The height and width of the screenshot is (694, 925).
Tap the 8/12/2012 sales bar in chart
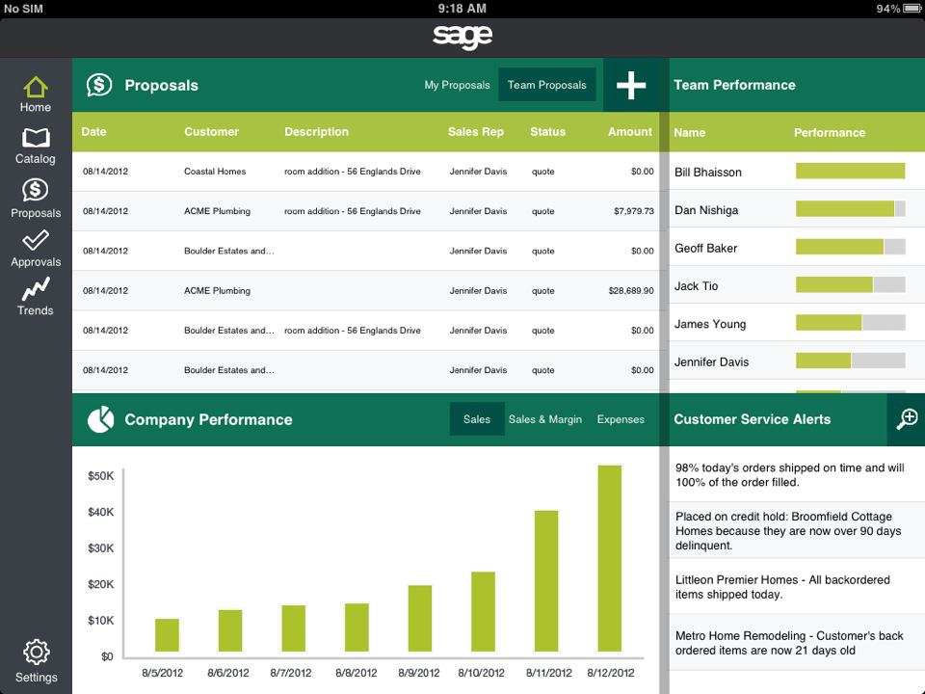coord(609,559)
